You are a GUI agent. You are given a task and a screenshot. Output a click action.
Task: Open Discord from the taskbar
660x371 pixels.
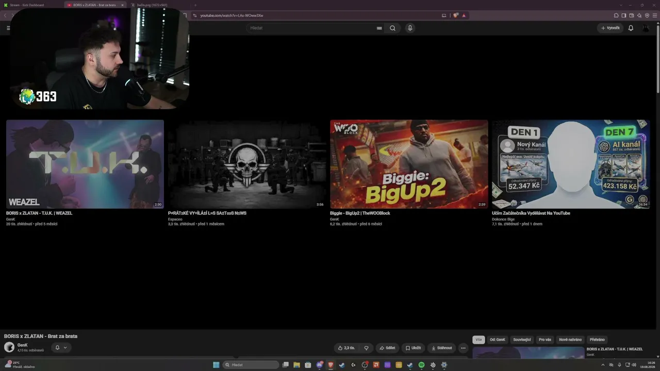point(319,365)
